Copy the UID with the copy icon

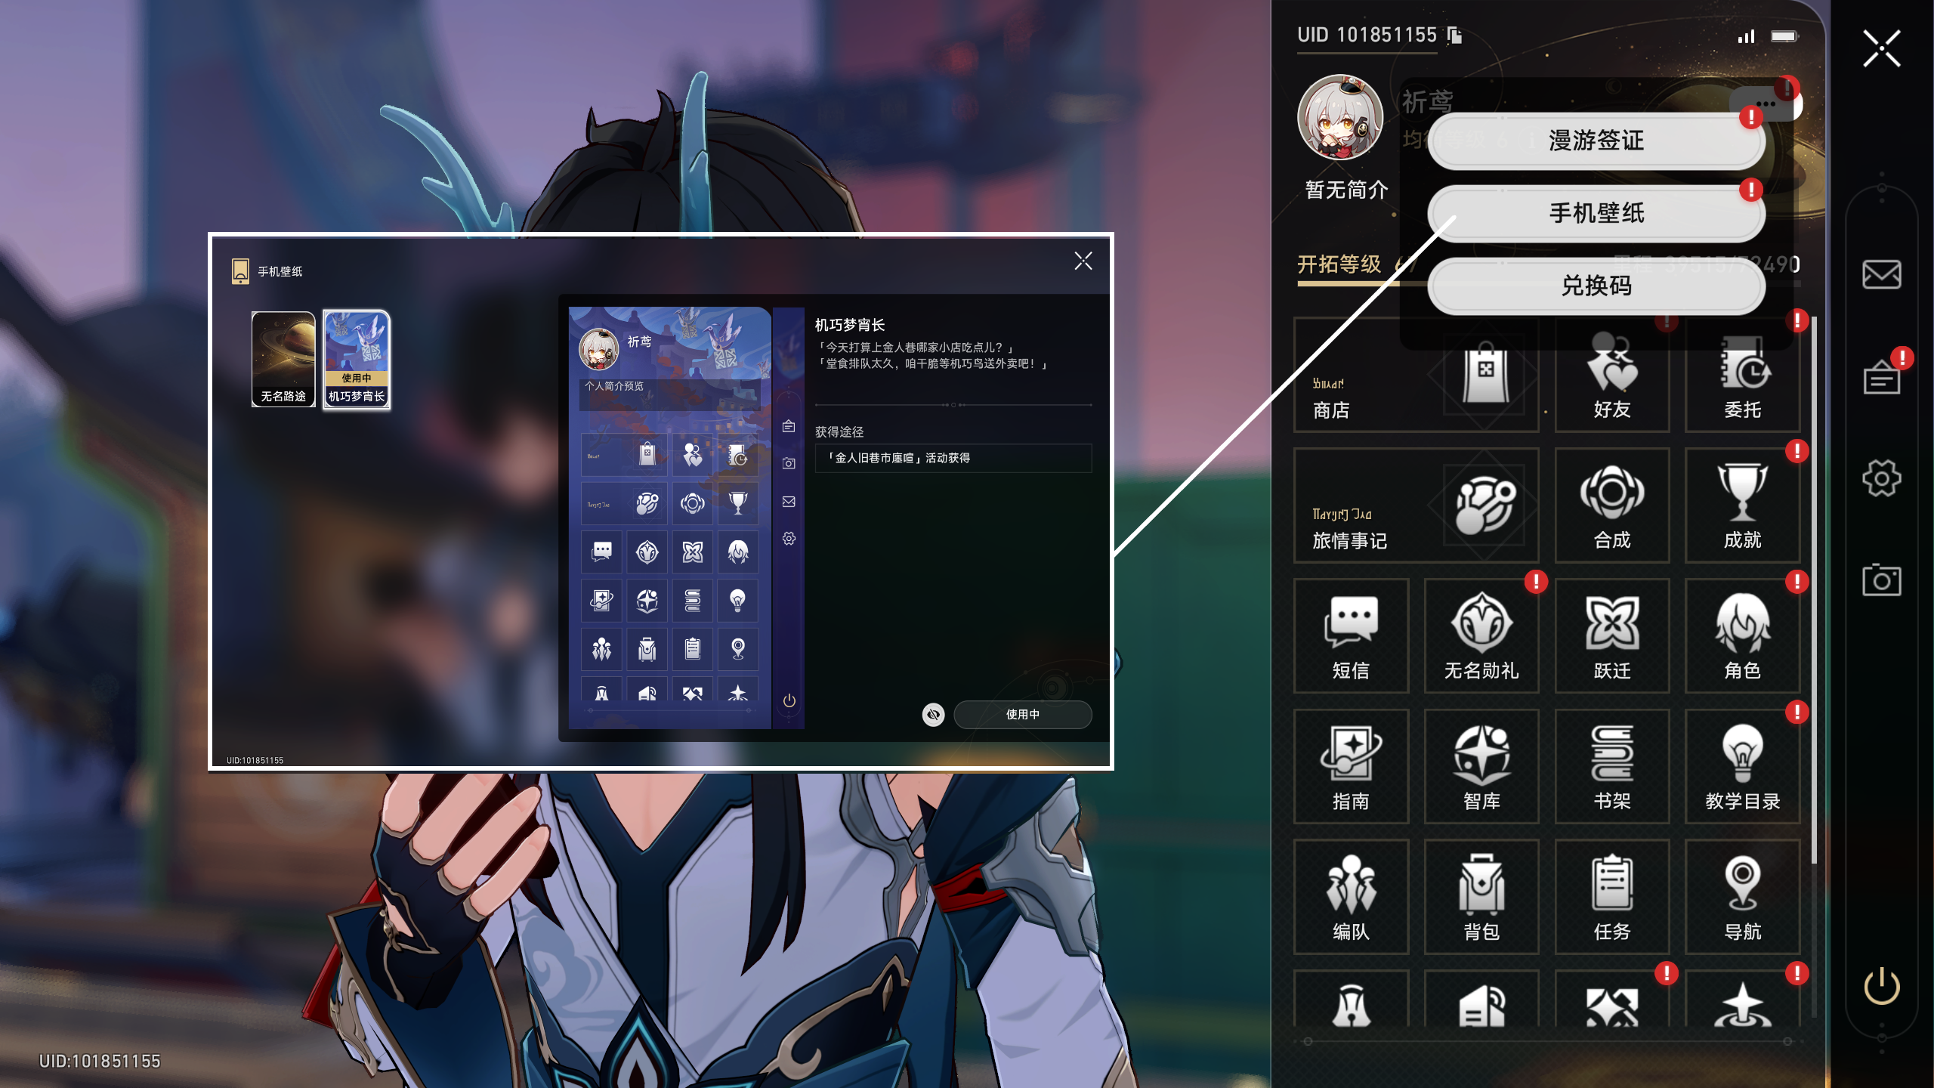pyautogui.click(x=1455, y=35)
